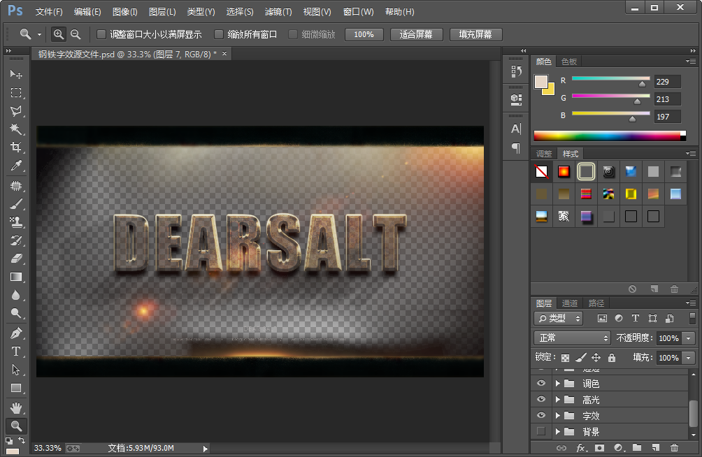Image resolution: width=702 pixels, height=457 pixels.
Task: Click the 适合屏幕 button
Action: click(416, 34)
